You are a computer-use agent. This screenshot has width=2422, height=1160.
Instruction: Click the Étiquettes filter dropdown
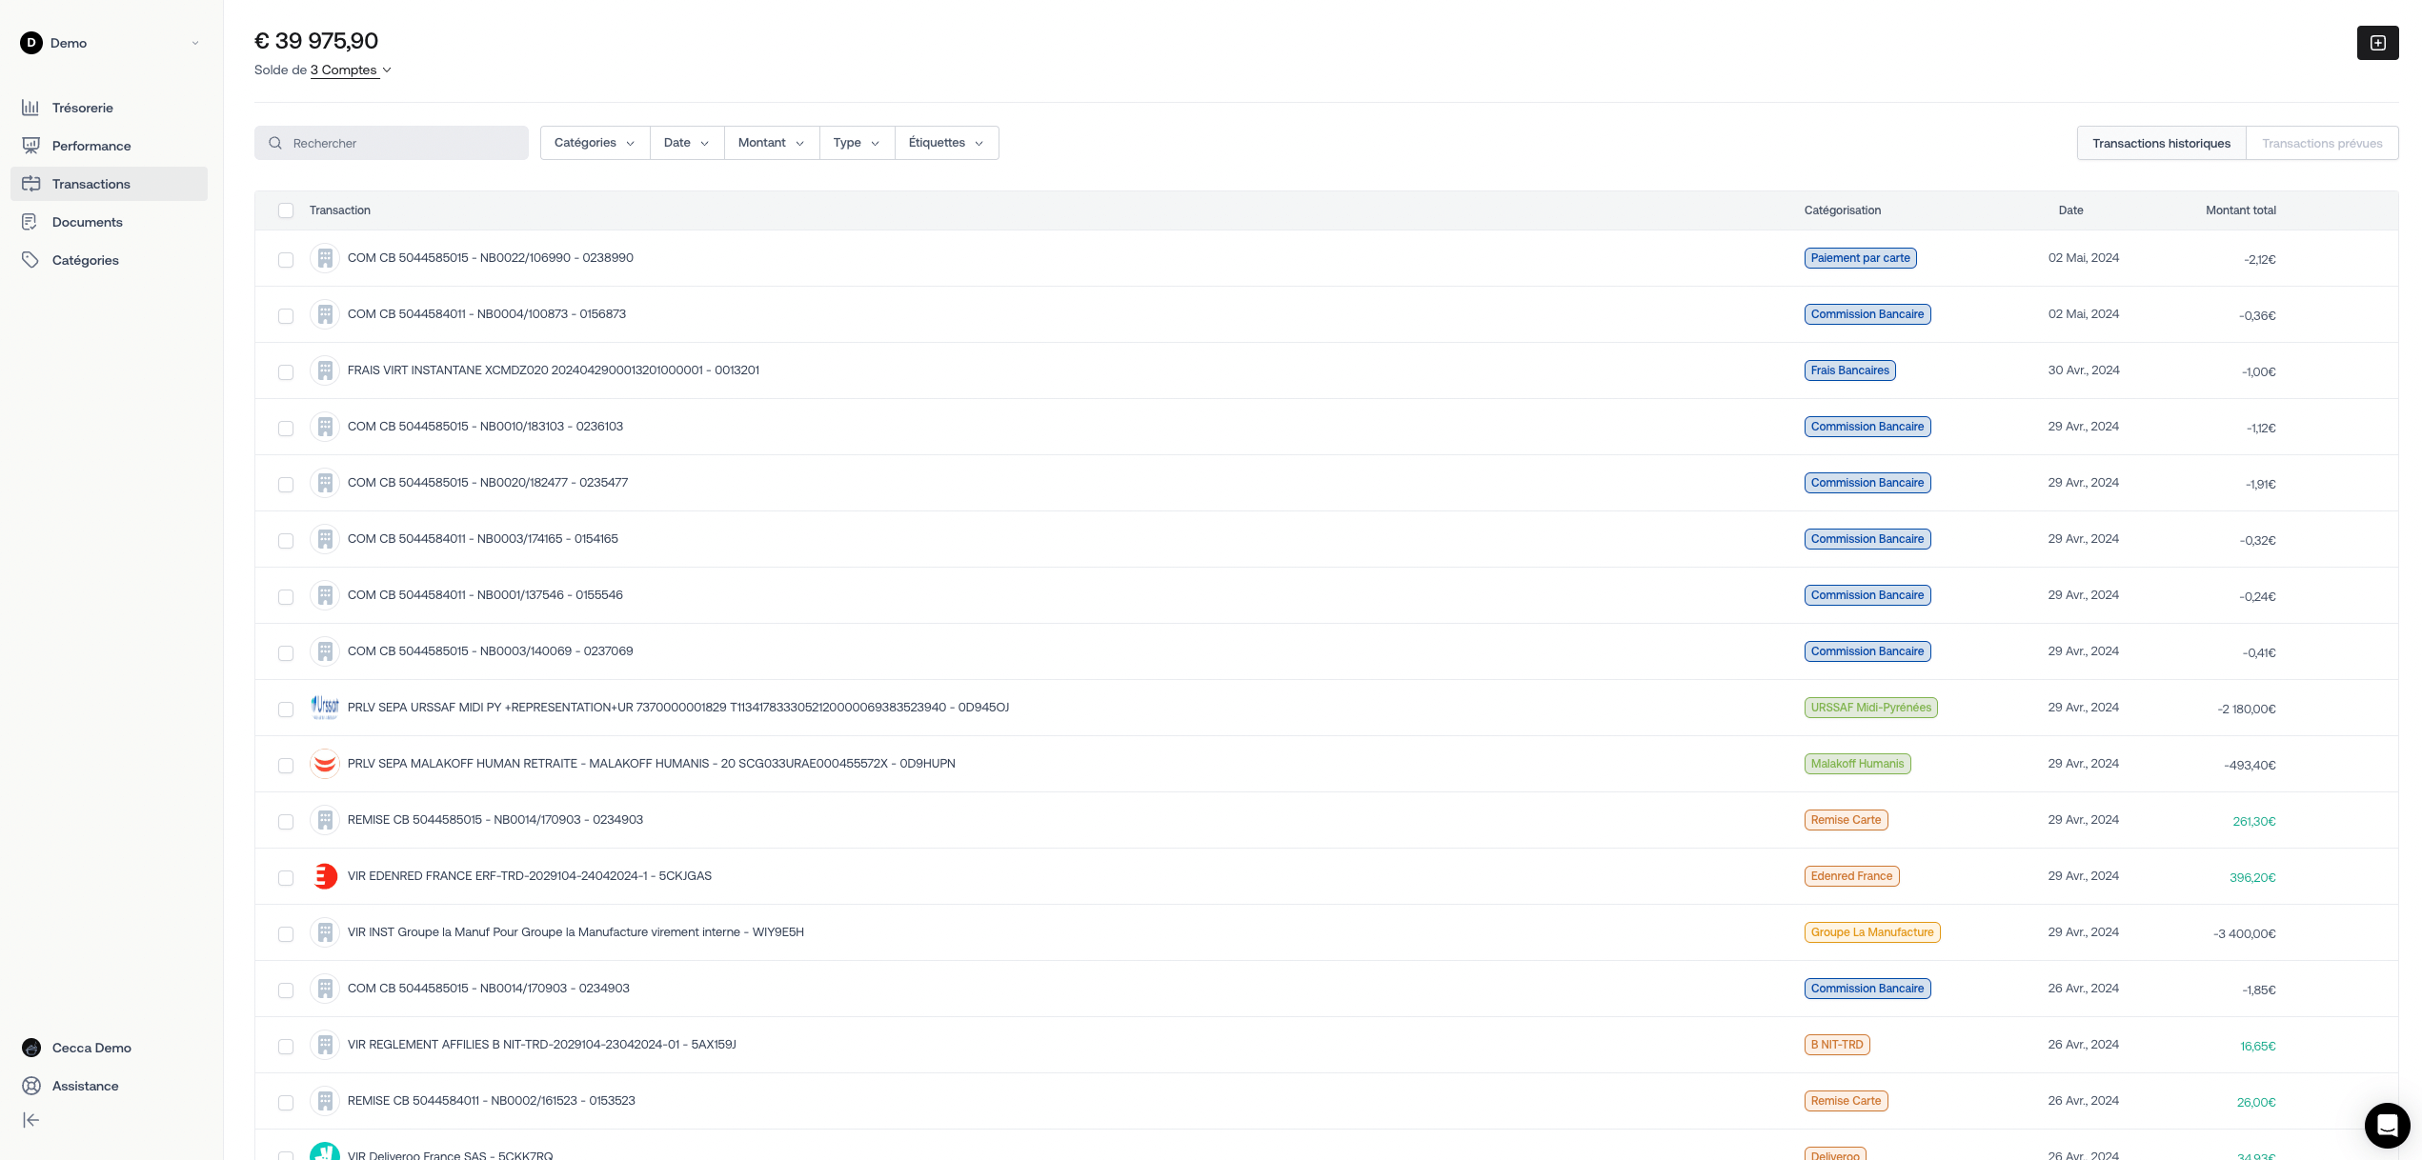point(945,142)
